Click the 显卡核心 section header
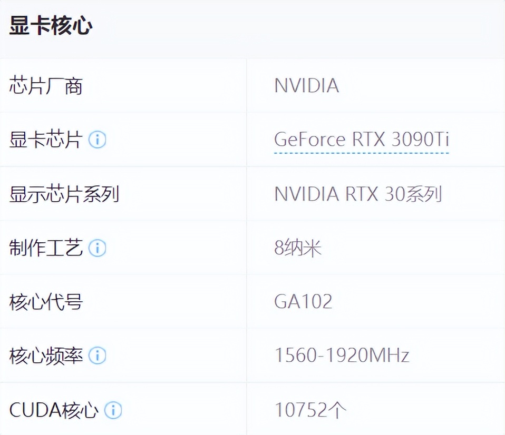This screenshot has width=505, height=435. tap(51, 26)
